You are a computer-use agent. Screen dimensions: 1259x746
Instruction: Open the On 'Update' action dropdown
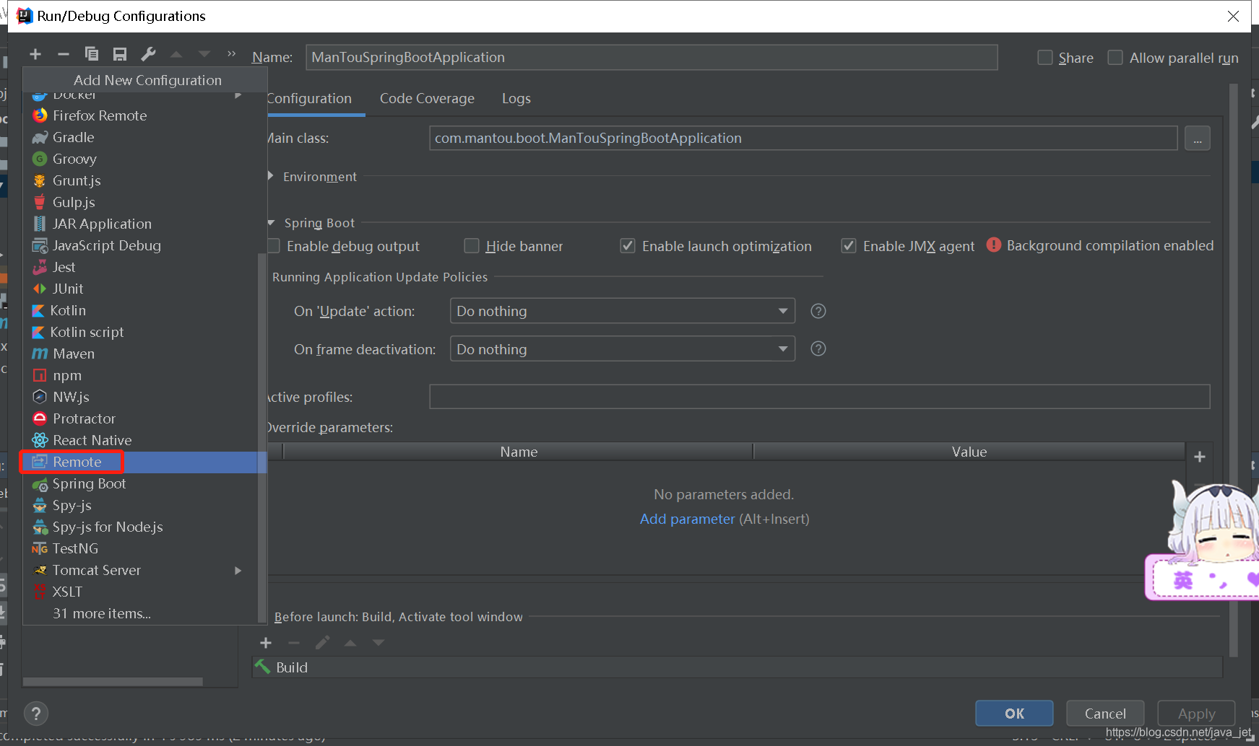pyautogui.click(x=623, y=311)
